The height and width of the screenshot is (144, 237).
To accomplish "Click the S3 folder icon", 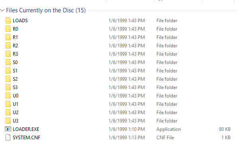I will pyautogui.click(x=8, y=87).
